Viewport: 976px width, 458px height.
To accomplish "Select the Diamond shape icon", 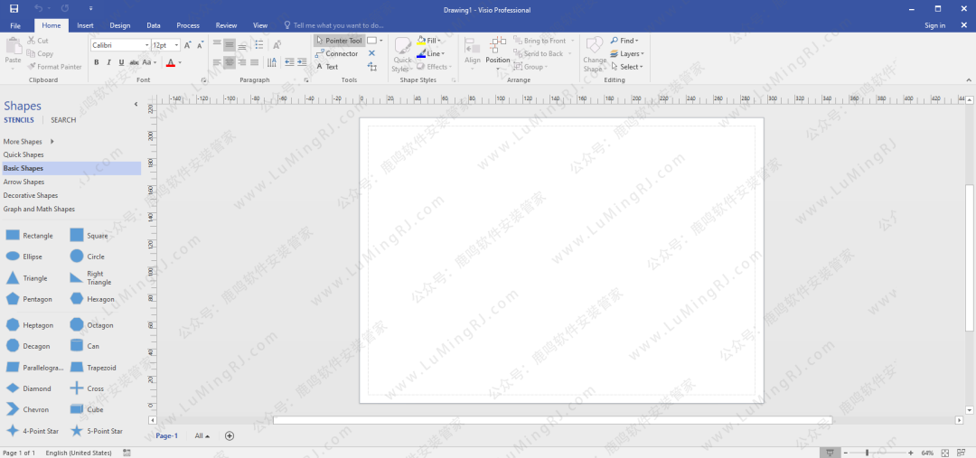I will 13,388.
